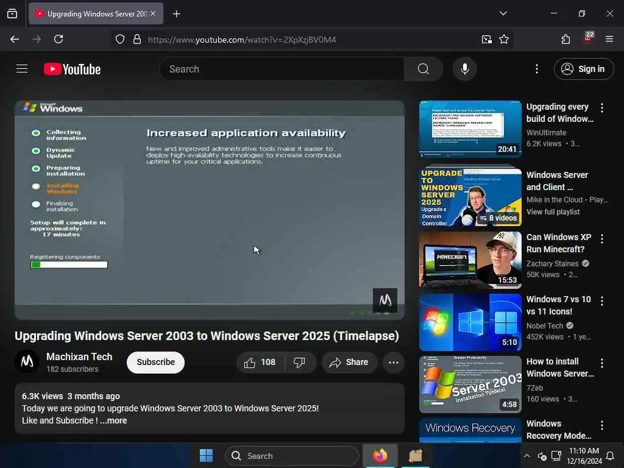
Task: Expand the list all tabs chevron
Action: [x=503, y=13]
